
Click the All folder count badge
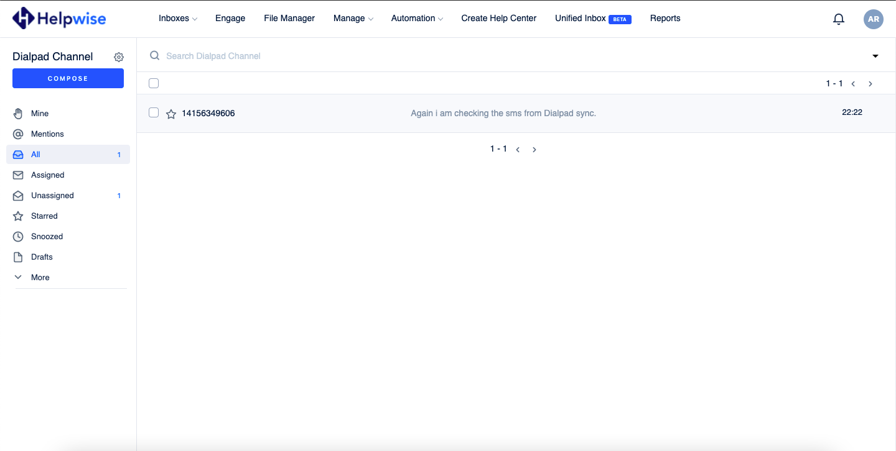[x=119, y=155]
